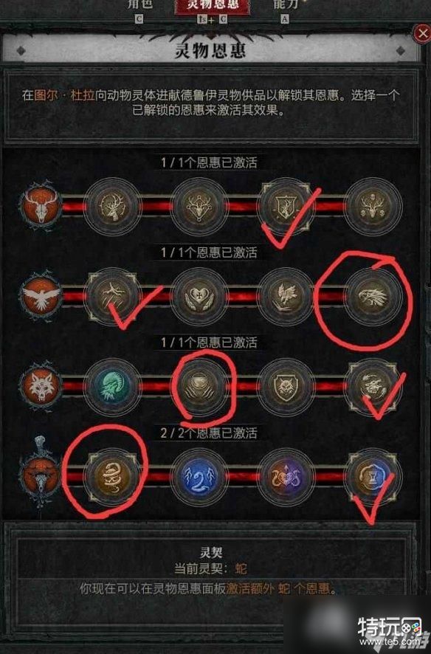Select the deer spirit emblem
Screen dimensions: 431x654
click(x=41, y=206)
